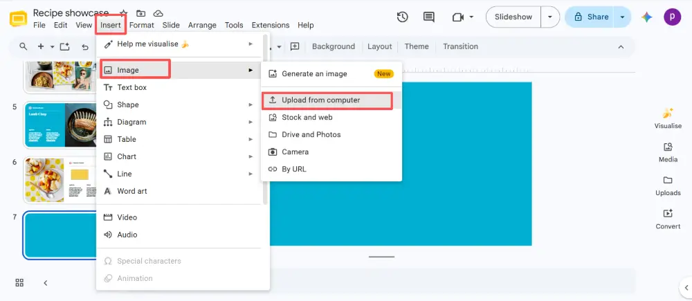Click the Google Slides logo icon

[x=19, y=19]
